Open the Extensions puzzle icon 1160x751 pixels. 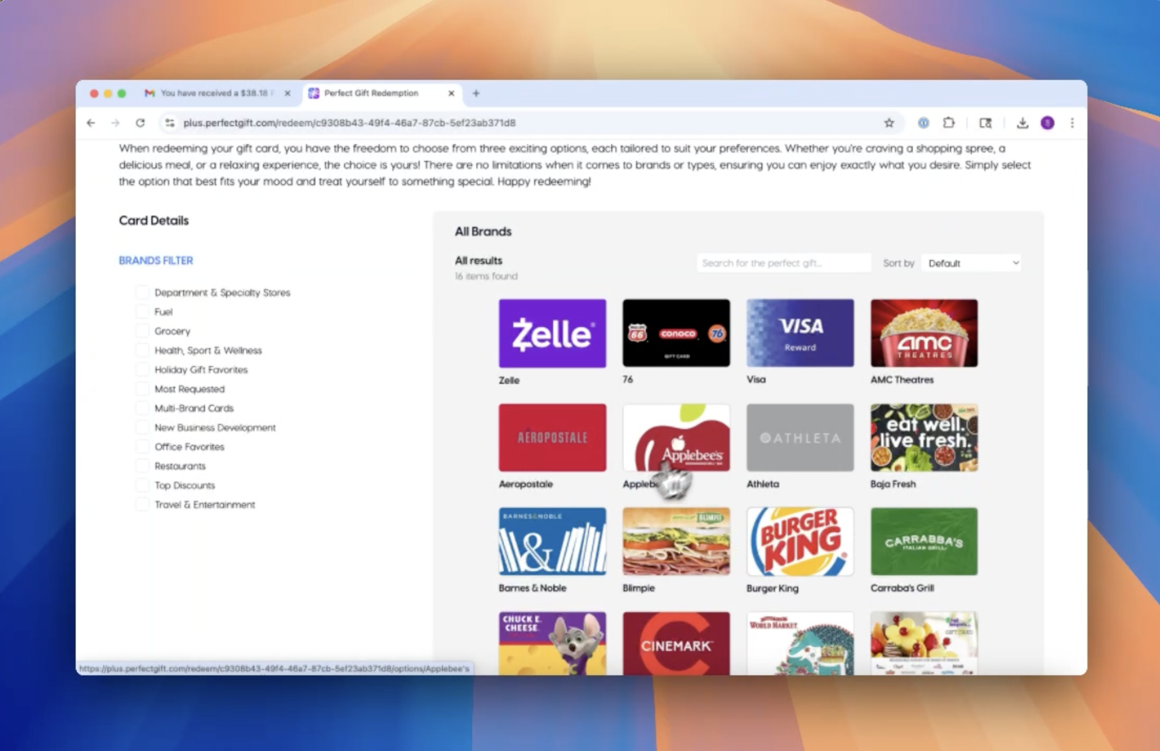coord(949,123)
